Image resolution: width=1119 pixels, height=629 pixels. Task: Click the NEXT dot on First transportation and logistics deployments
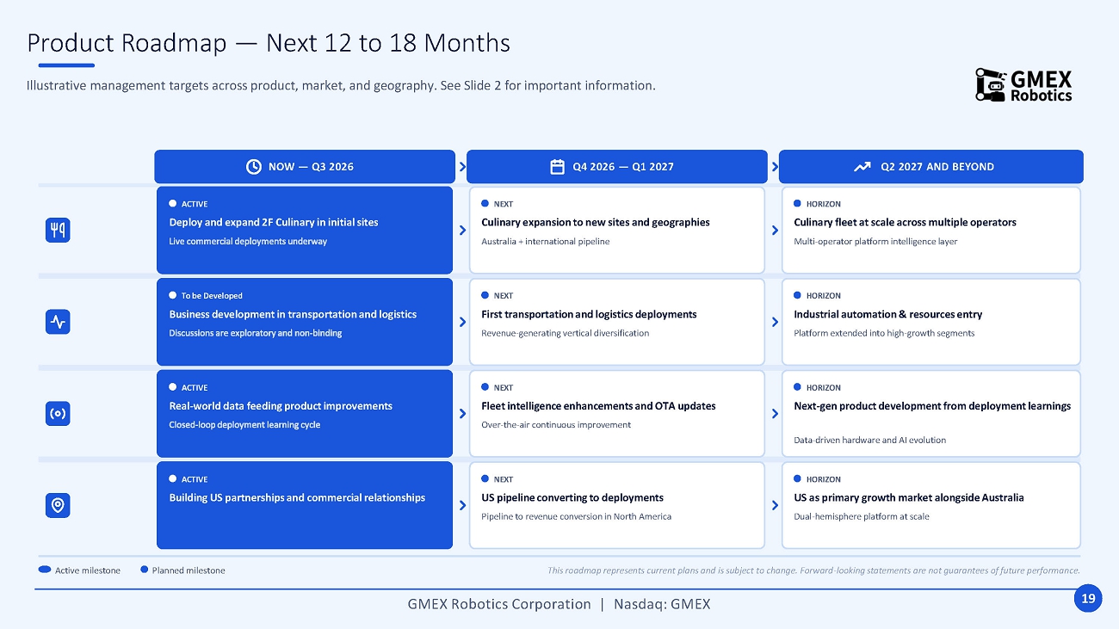[x=485, y=295]
